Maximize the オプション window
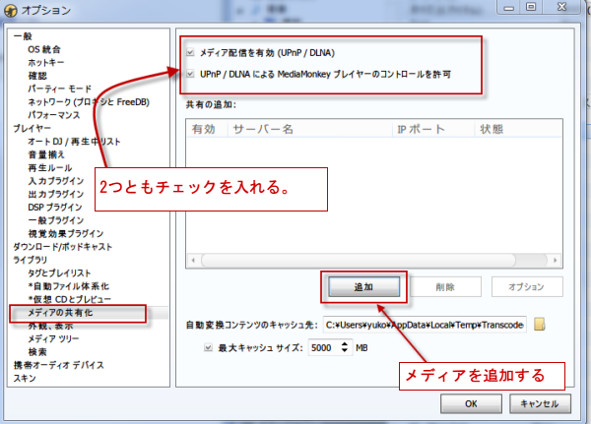Screen dimensions: 591x424 pyautogui.click(x=531, y=7)
